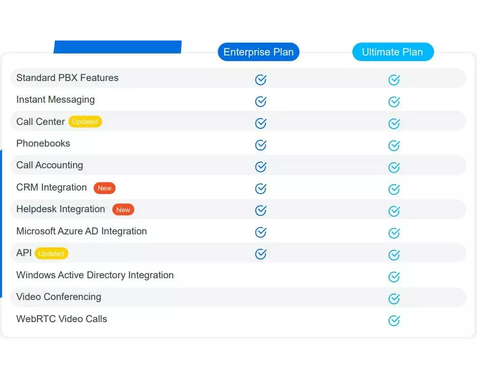This screenshot has height=381, width=477.
Task: Select the Ultimate Plan header pill
Action: [393, 52]
